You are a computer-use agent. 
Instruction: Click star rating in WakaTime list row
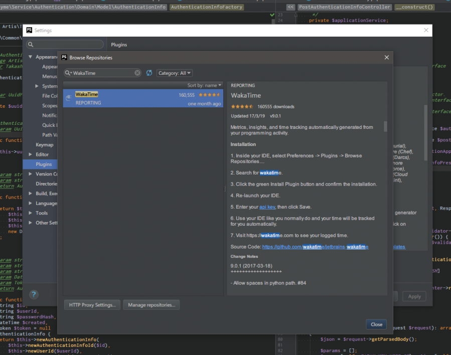[209, 95]
